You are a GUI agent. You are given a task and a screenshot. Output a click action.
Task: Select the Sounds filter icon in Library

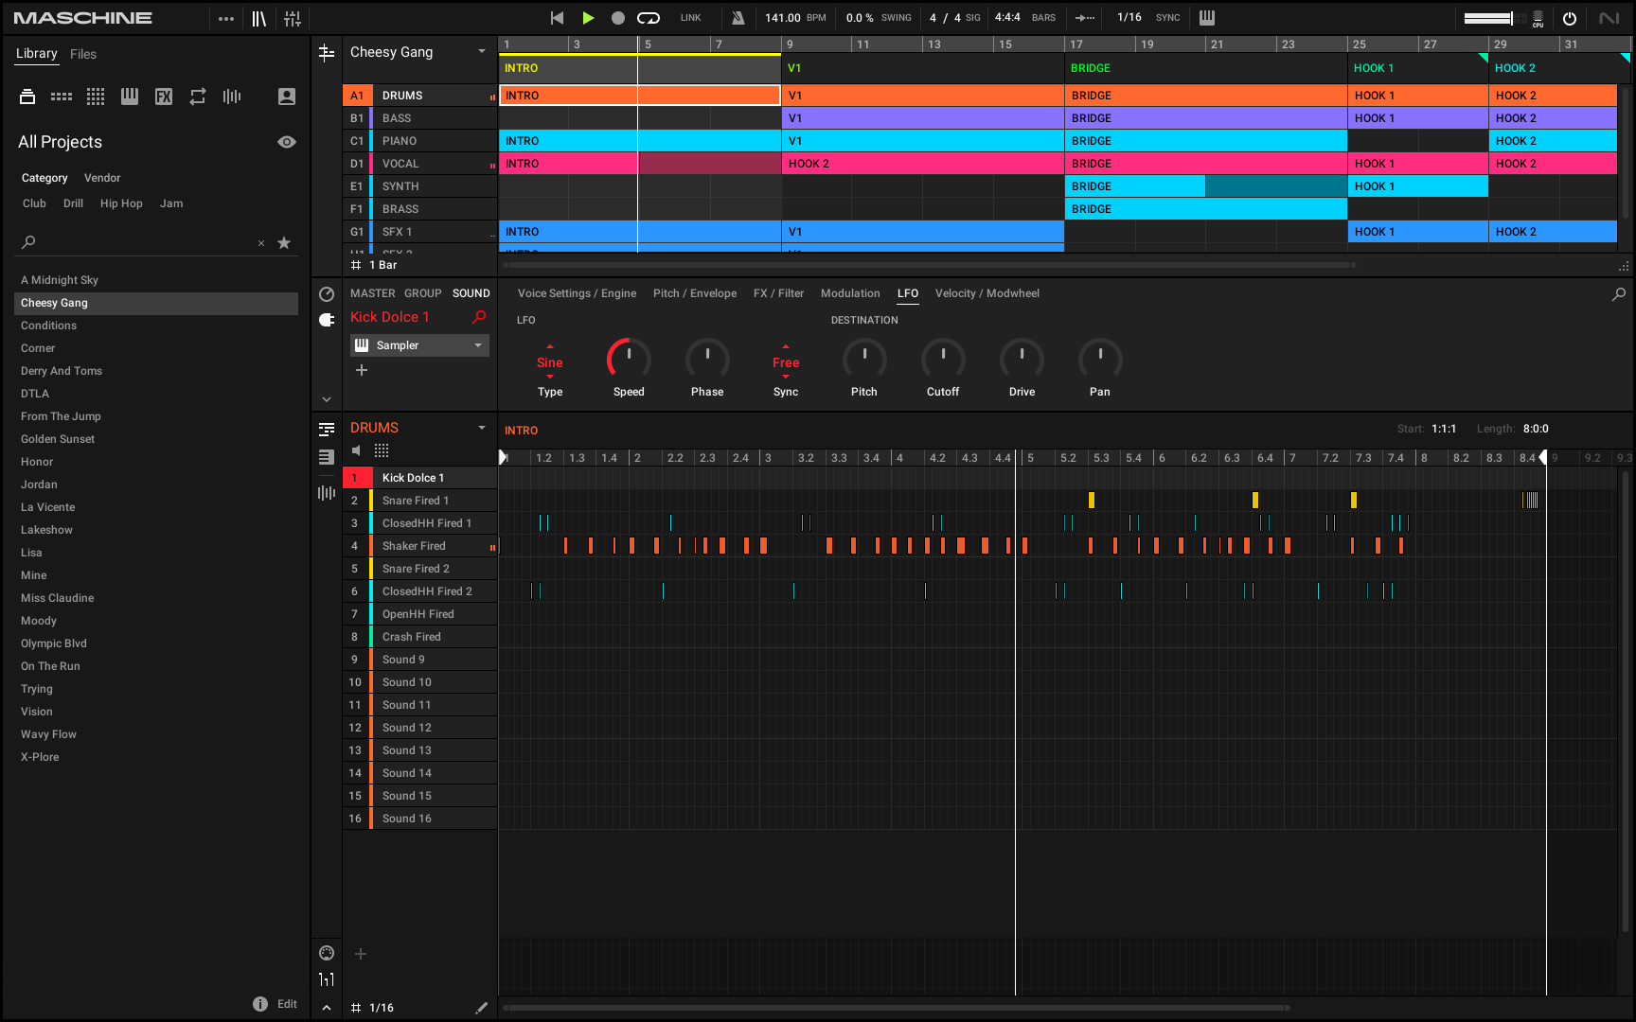pos(95,96)
